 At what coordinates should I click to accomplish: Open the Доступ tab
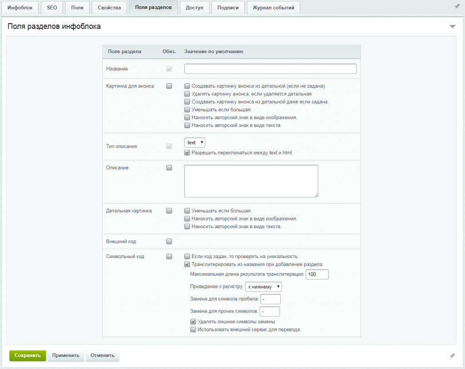[194, 8]
